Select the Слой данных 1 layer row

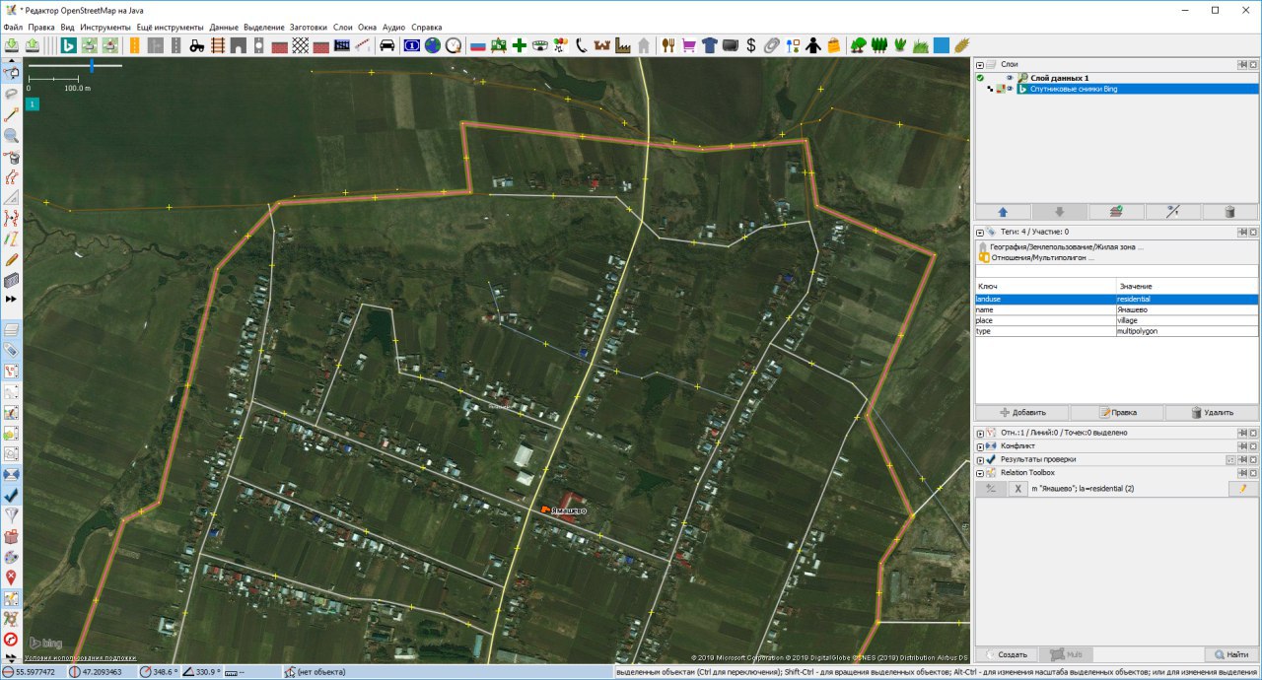pos(1137,78)
